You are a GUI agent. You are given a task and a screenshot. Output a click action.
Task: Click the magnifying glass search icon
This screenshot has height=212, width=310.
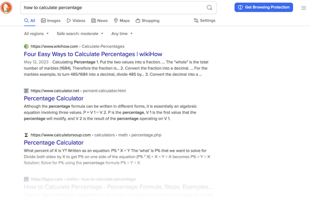(209, 7)
